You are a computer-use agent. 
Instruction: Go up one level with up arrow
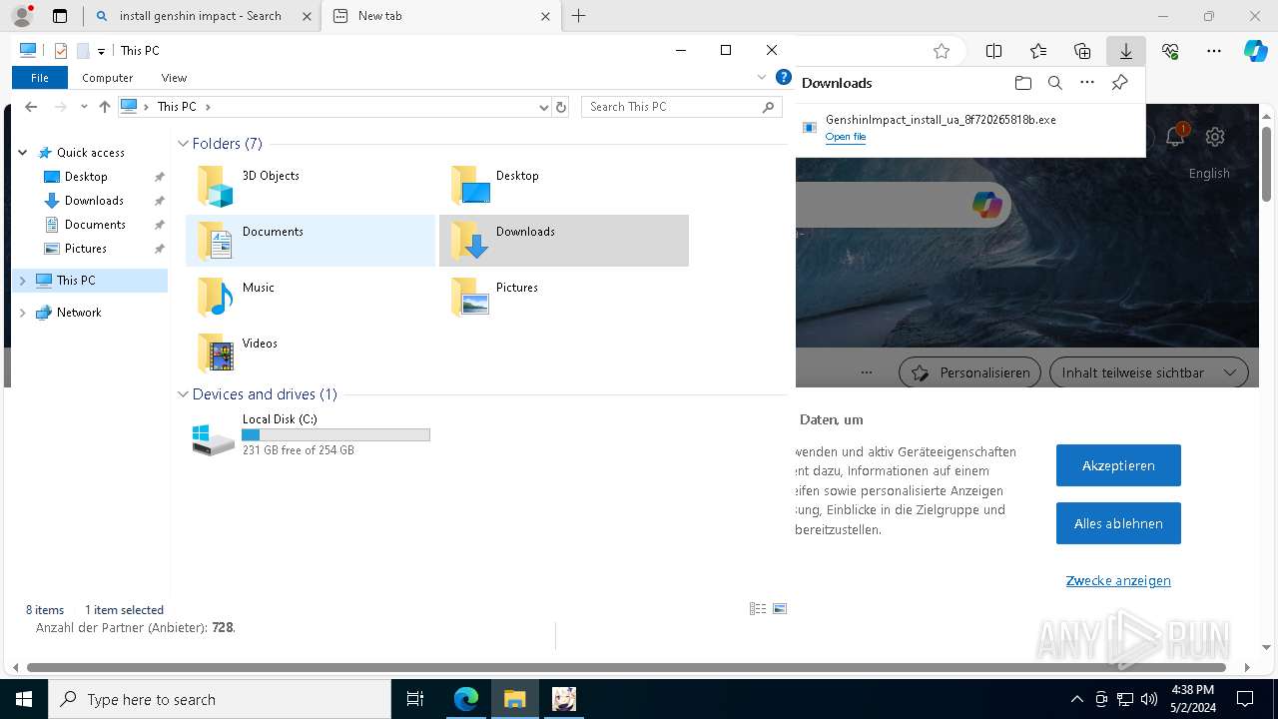[104, 107]
